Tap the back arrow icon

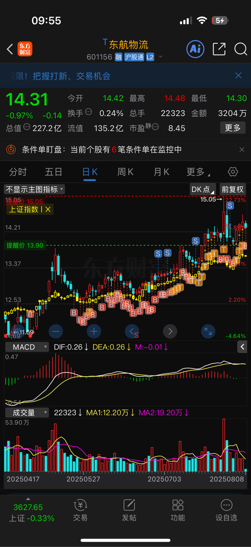[x=10, y=49]
